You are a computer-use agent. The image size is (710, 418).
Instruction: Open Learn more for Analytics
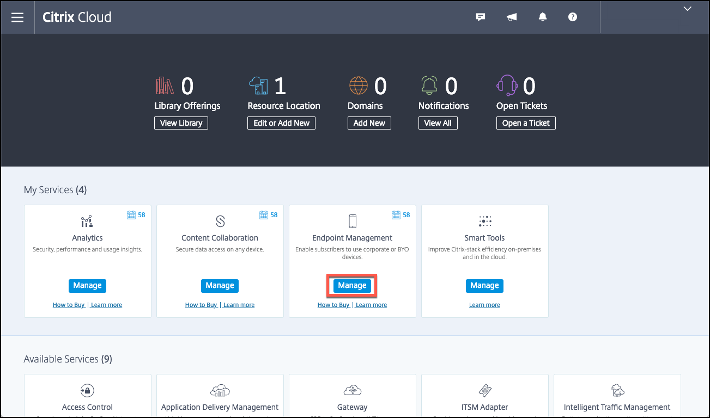[x=106, y=305]
